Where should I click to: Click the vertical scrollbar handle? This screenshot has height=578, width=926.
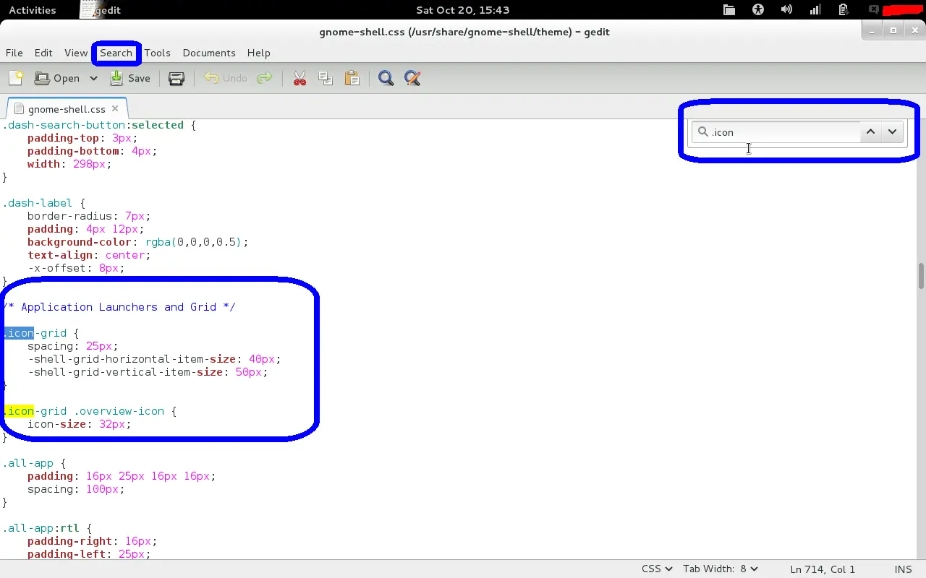point(921,276)
